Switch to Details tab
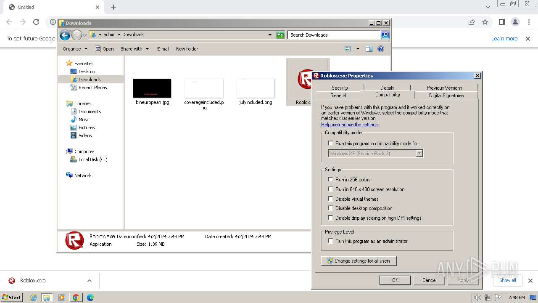The image size is (538, 303). [387, 88]
